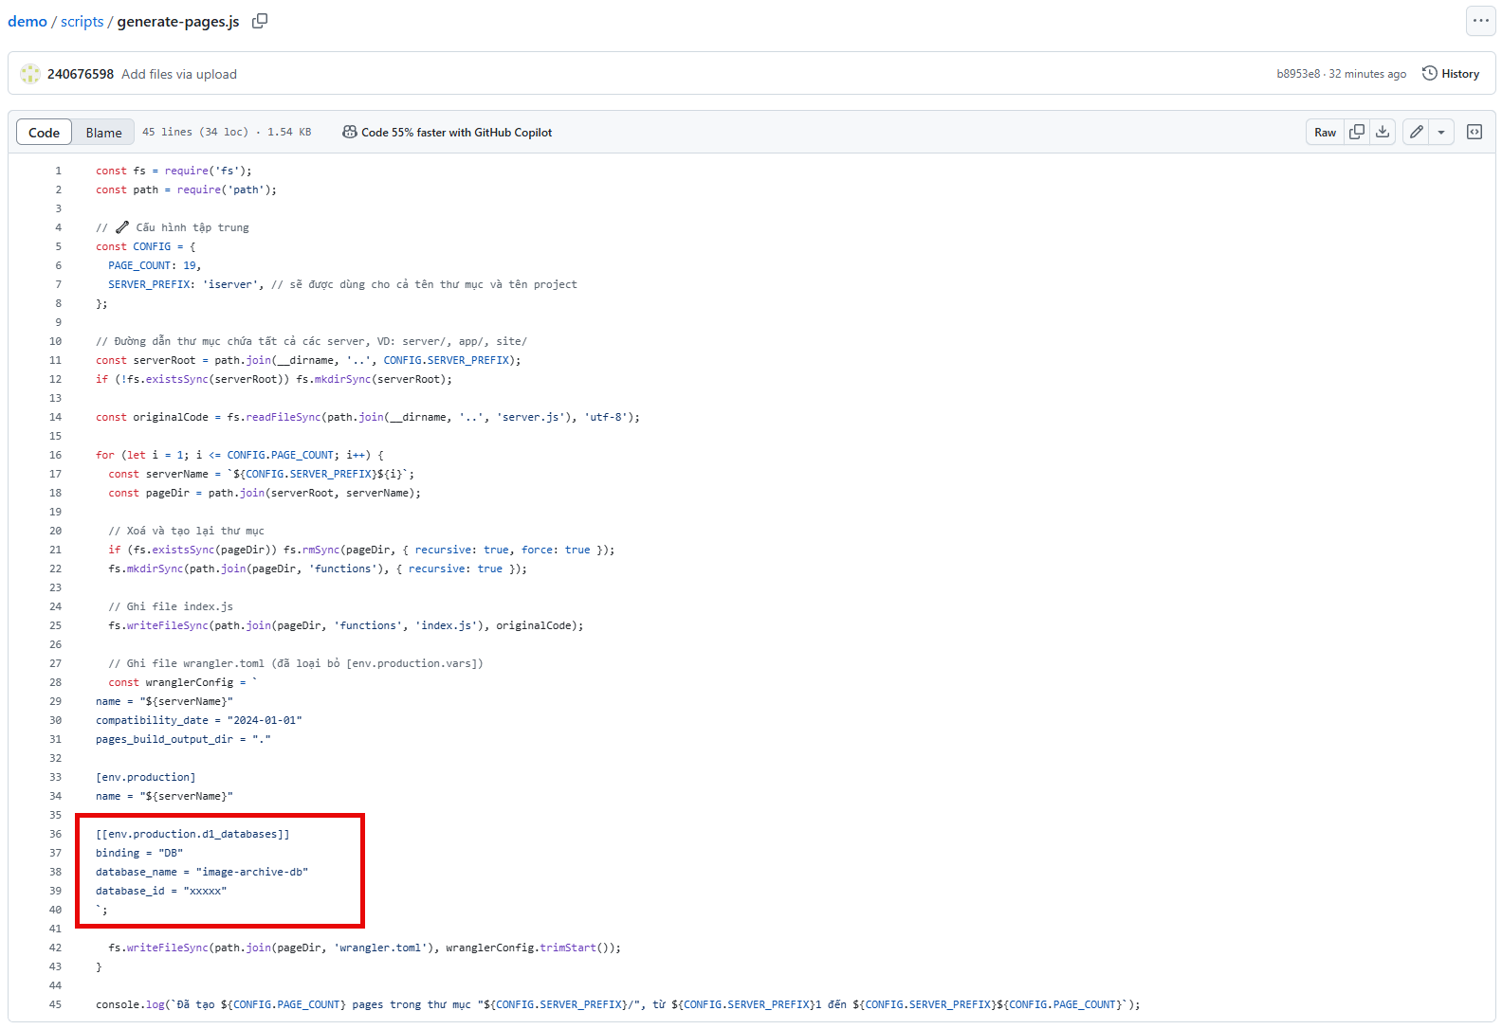Switch to the Blame view tab
The height and width of the screenshot is (1029, 1502).
(x=103, y=132)
